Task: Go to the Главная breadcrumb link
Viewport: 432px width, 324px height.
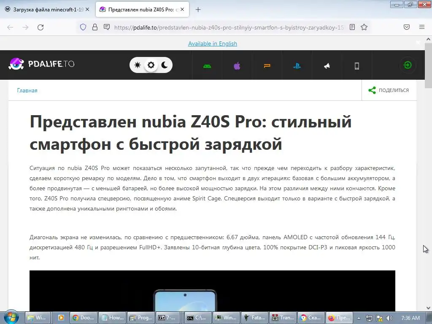Action: pyautogui.click(x=27, y=90)
